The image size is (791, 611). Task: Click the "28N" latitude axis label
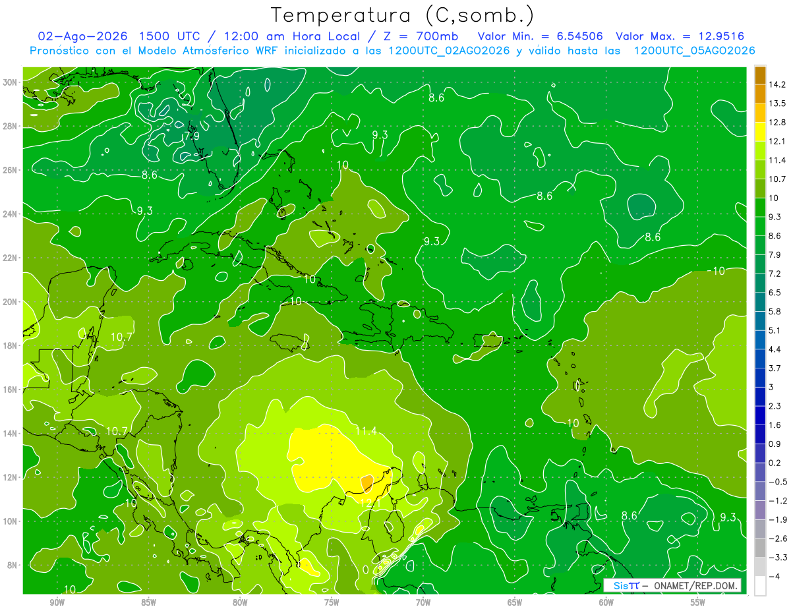[10, 126]
